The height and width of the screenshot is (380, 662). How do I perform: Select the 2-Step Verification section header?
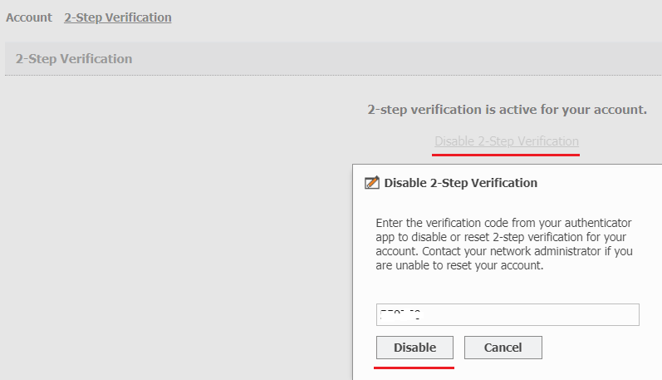pyautogui.click(x=74, y=59)
